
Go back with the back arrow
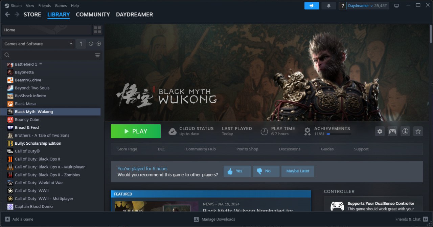pyautogui.click(x=7, y=15)
